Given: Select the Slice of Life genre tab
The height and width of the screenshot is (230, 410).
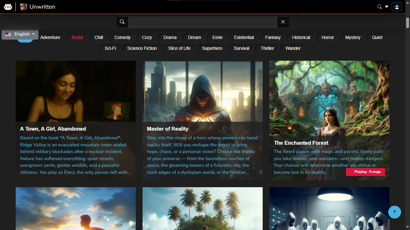Looking at the screenshot, I should point(179,48).
